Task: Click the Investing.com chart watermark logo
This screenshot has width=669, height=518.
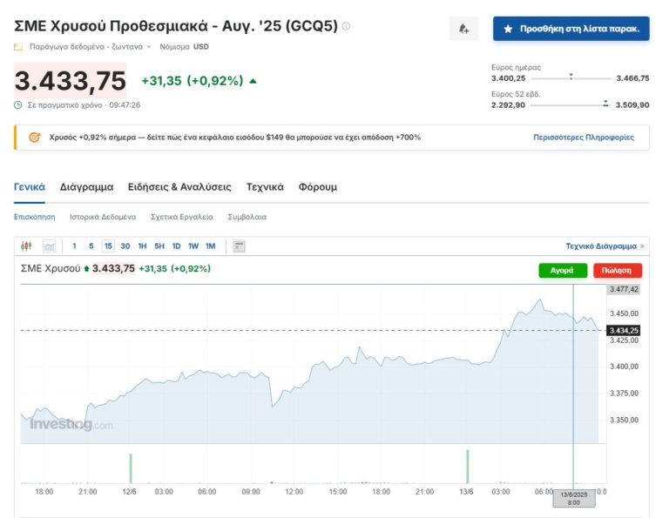Action: pos(71,425)
